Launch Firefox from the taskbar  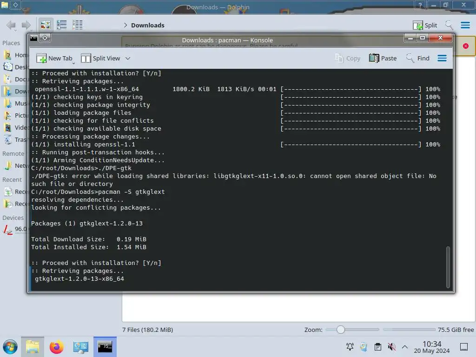click(x=56, y=347)
